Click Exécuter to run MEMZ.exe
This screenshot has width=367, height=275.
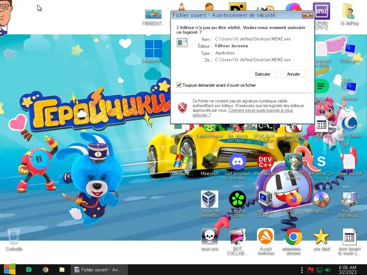pos(262,74)
